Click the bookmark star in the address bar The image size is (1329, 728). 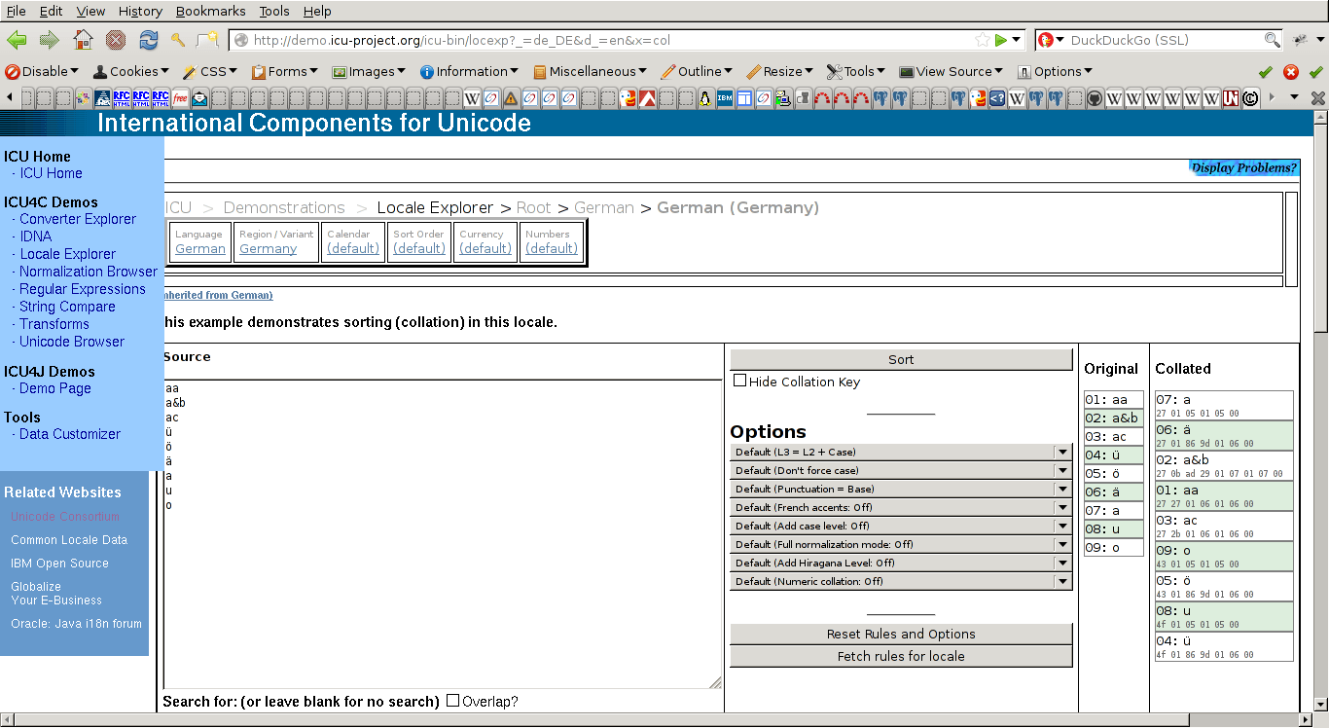(x=983, y=40)
